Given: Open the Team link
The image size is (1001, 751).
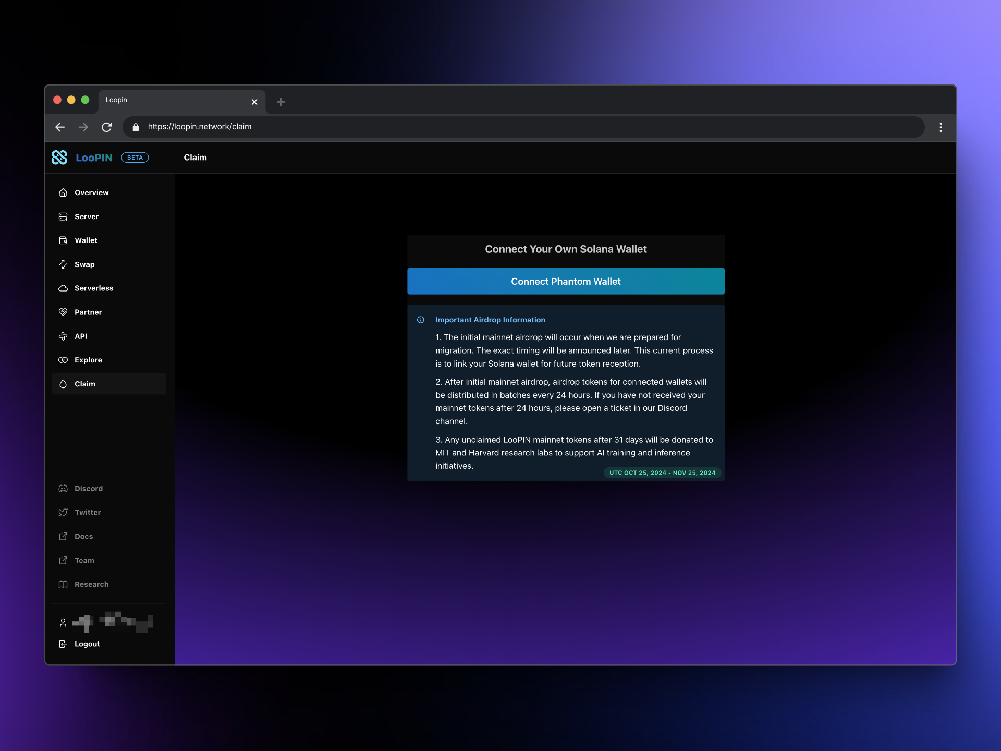Looking at the screenshot, I should pos(84,561).
